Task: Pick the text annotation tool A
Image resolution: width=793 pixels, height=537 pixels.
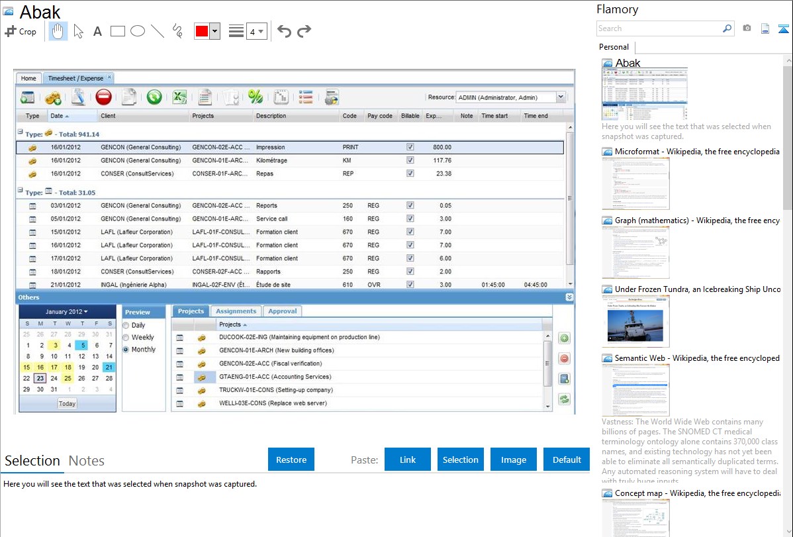Action: [97, 31]
